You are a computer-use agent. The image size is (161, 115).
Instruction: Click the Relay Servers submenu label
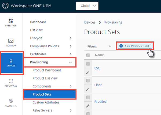tap(42, 110)
